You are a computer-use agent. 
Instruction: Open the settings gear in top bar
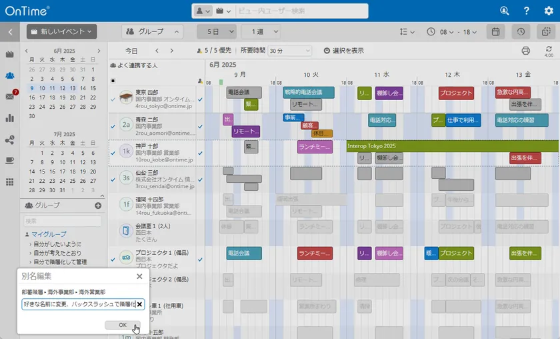(x=548, y=11)
